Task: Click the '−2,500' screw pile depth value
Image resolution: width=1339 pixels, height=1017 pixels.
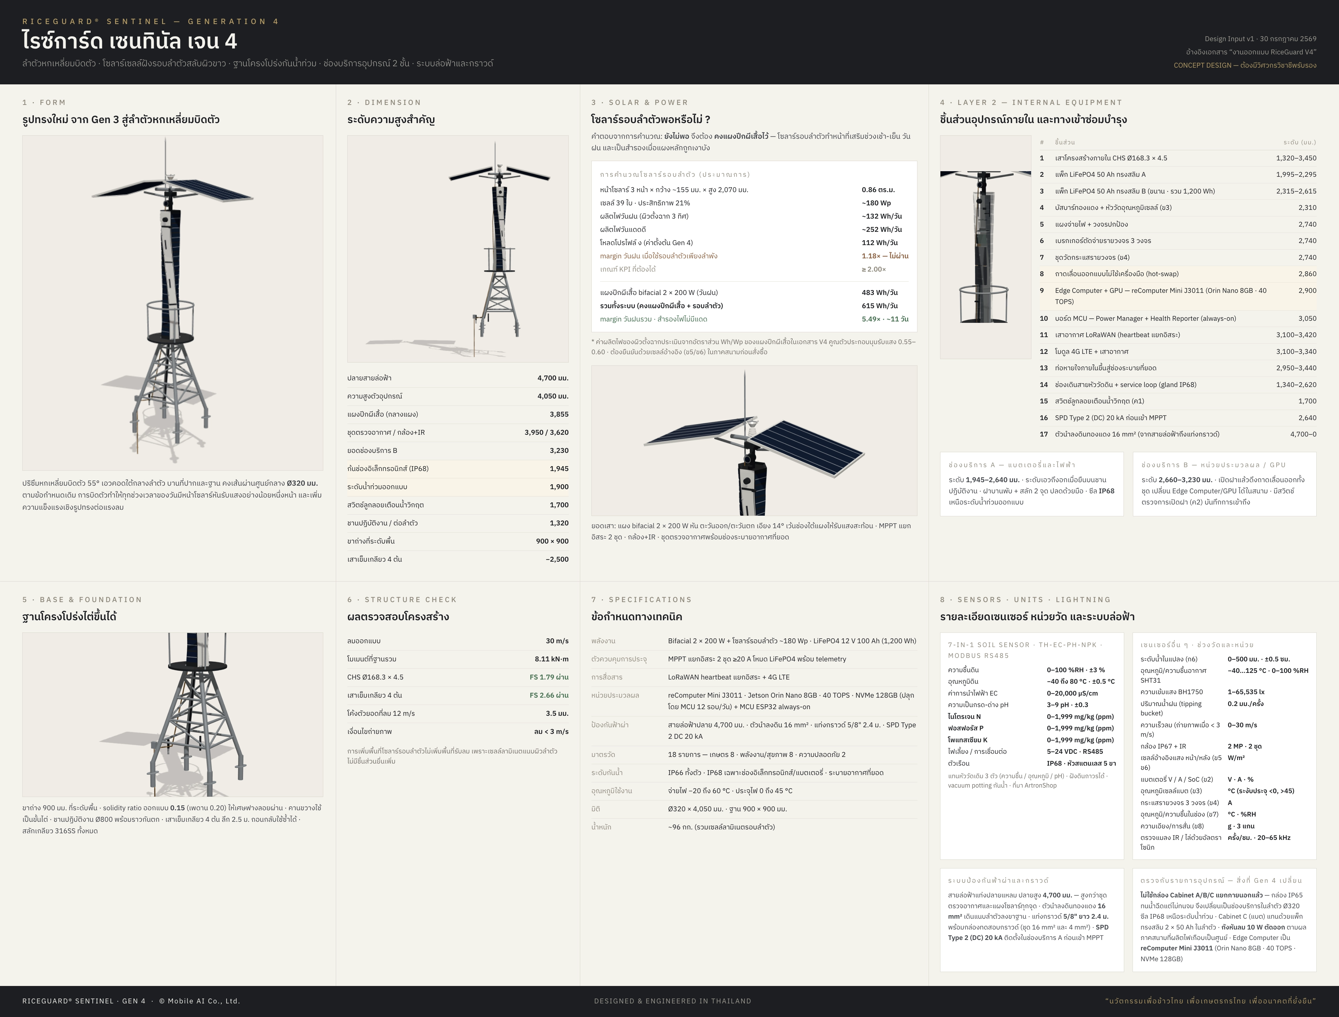Action: pos(557,559)
